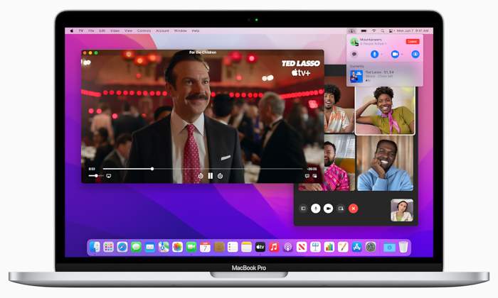Toggle the microphone in SharePlay panel

[374, 54]
